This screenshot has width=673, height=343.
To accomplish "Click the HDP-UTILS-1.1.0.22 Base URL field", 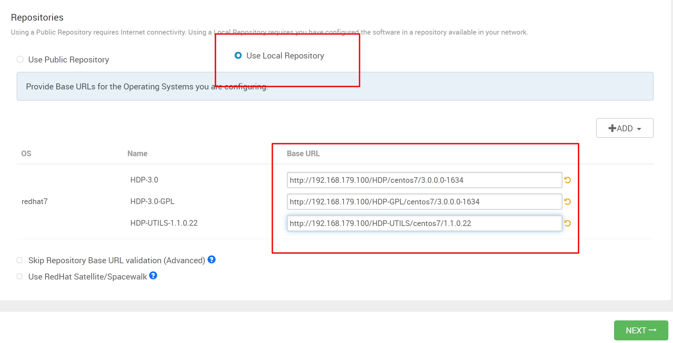I will pos(424,223).
